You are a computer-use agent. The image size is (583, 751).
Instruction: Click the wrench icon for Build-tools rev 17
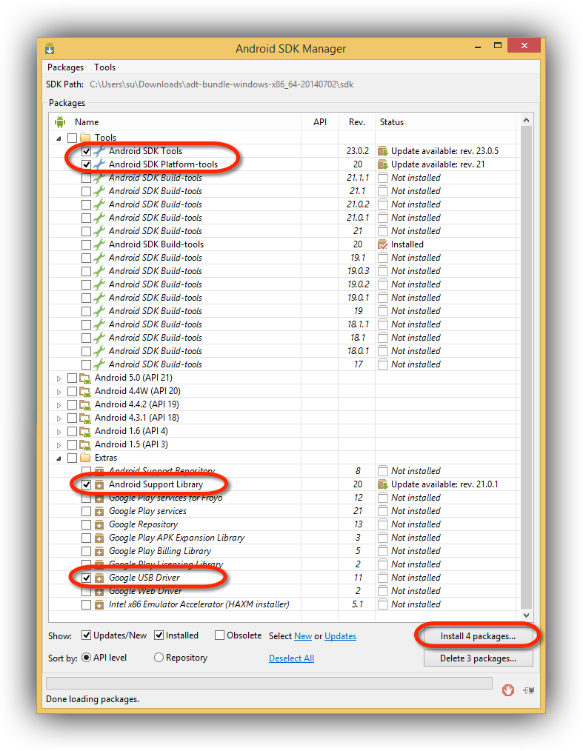pos(99,364)
